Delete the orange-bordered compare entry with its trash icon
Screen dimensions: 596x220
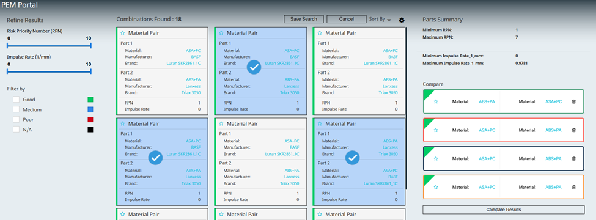[573, 187]
